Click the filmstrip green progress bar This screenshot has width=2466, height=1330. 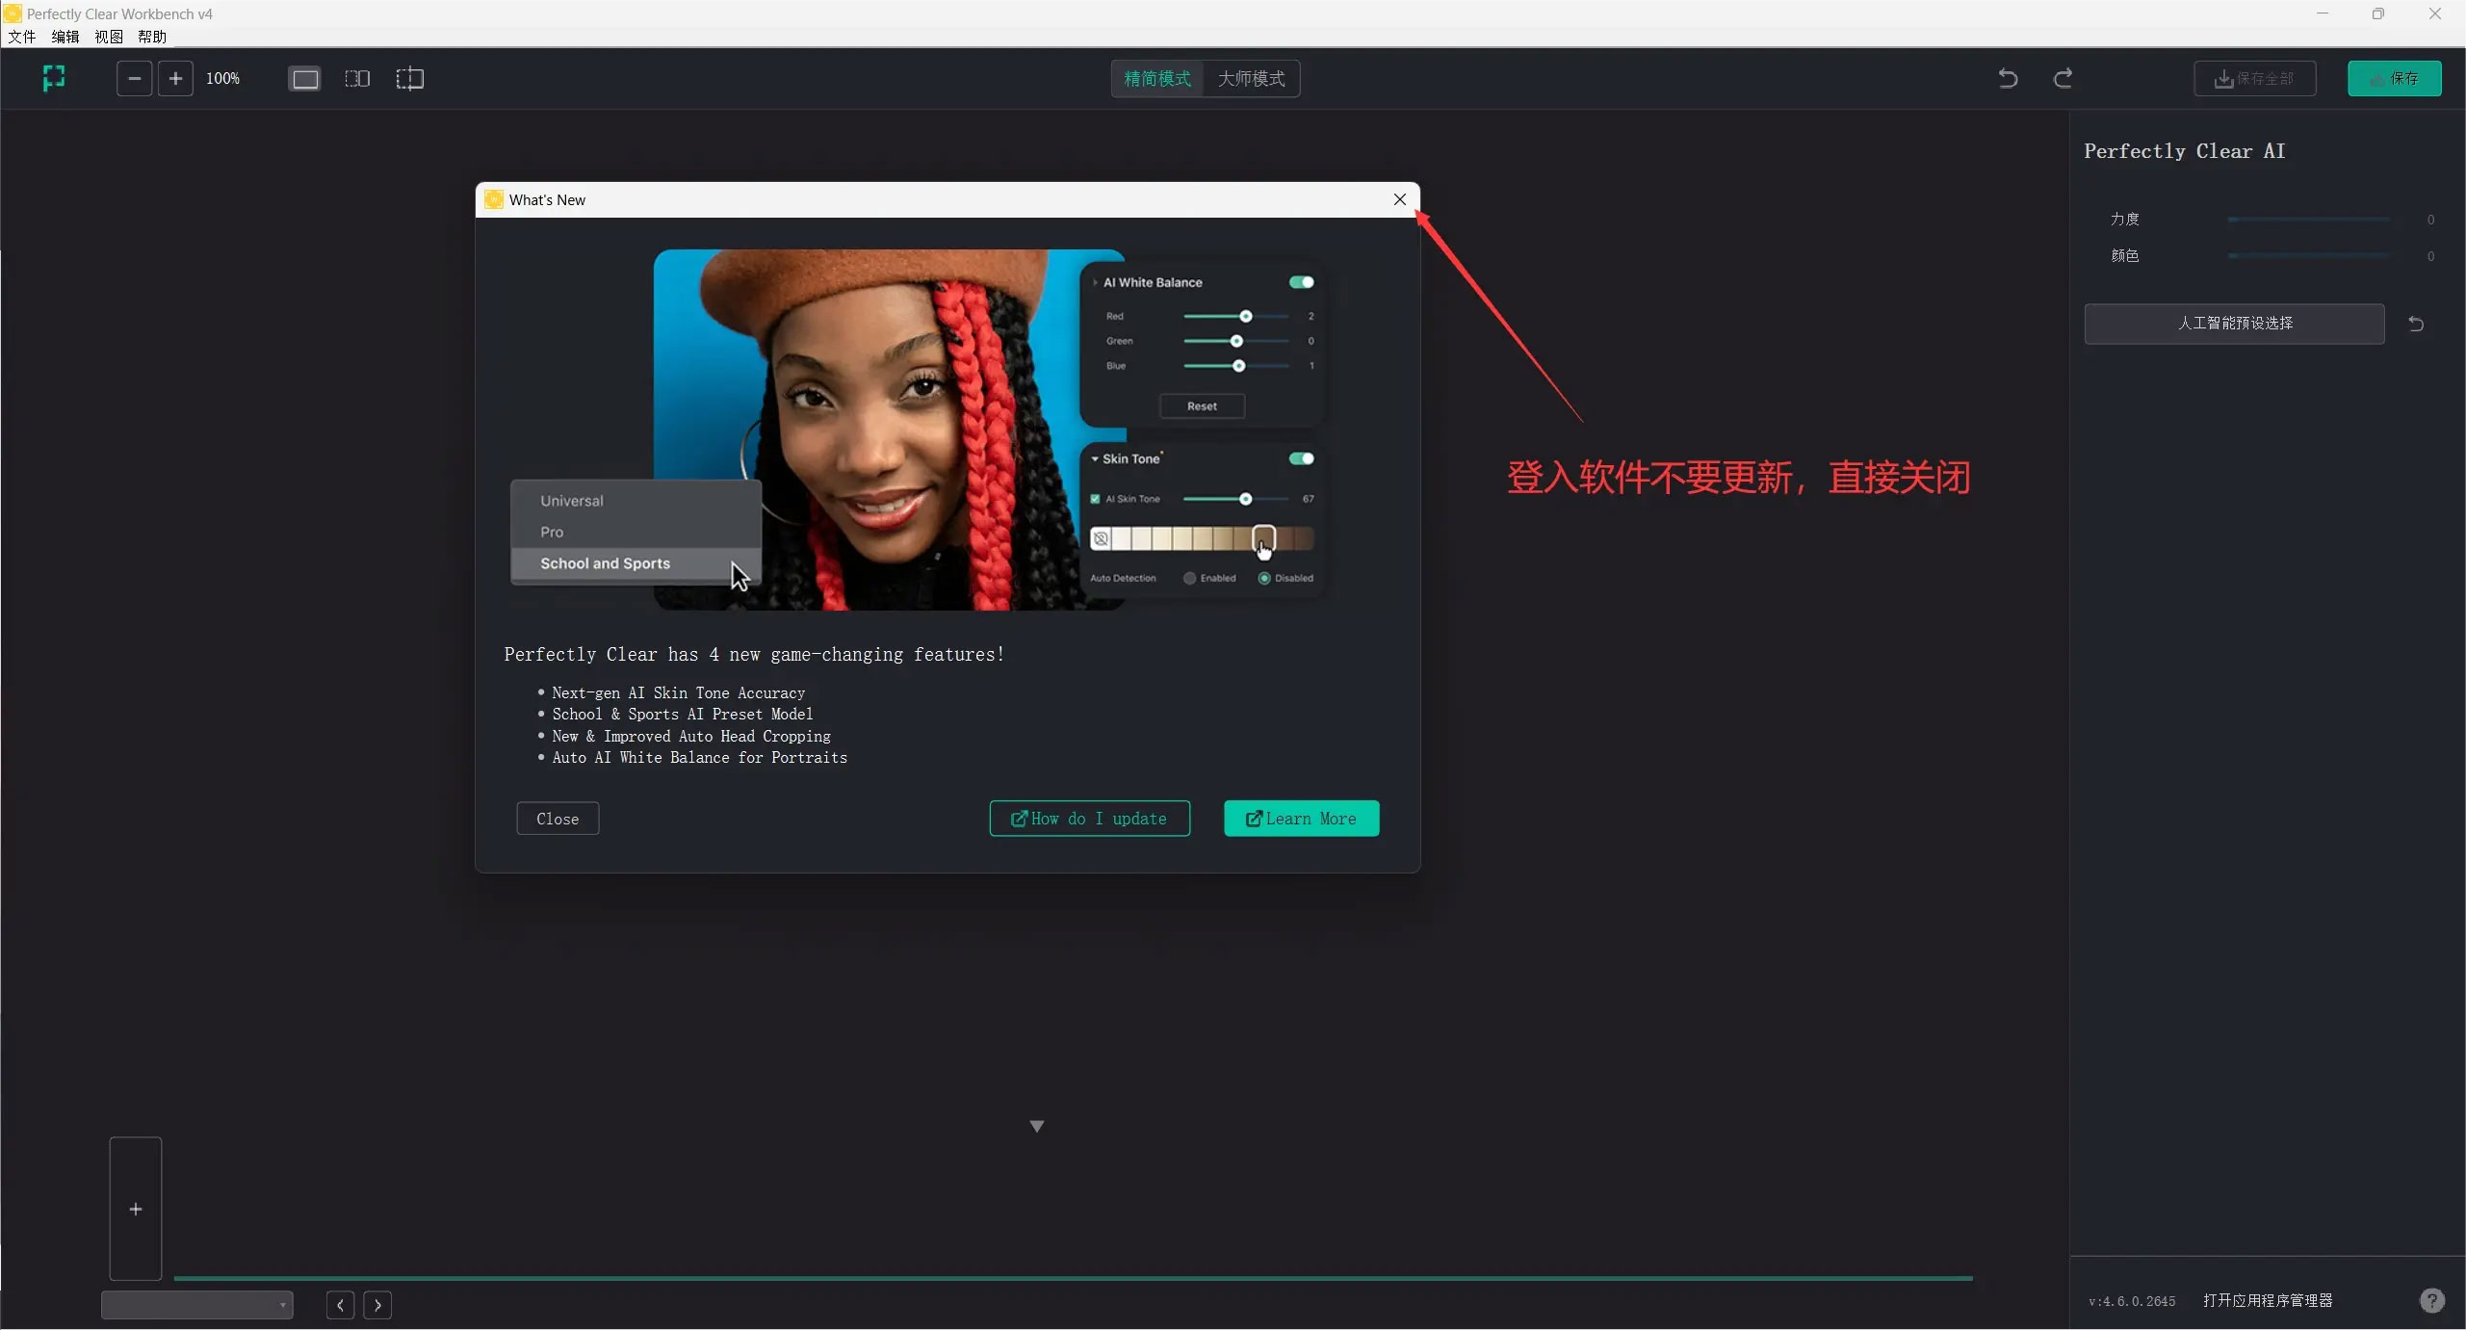point(1073,1278)
